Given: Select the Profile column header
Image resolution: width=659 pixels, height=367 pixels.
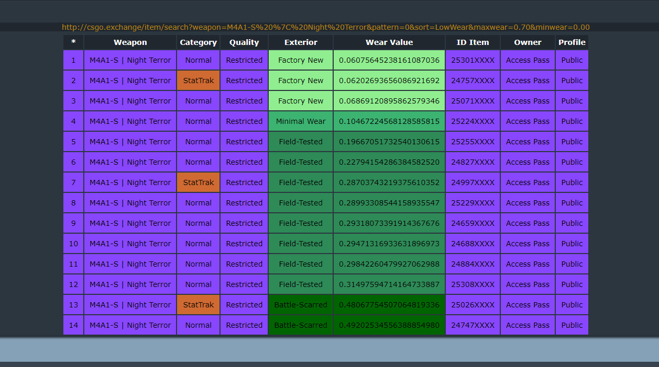Looking at the screenshot, I should click(572, 42).
